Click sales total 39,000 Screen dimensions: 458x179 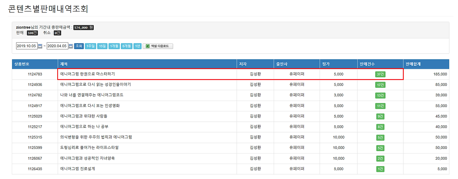pos(441,95)
